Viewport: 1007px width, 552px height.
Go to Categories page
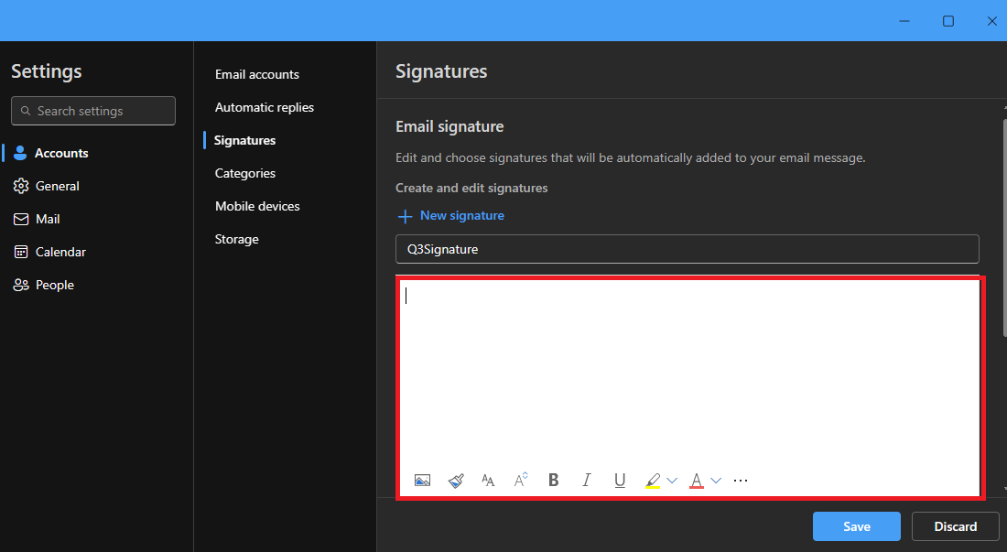[x=244, y=173]
